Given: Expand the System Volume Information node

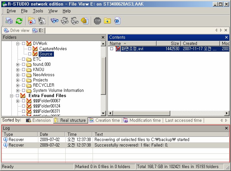Looking at the screenshot, I should (18, 91).
